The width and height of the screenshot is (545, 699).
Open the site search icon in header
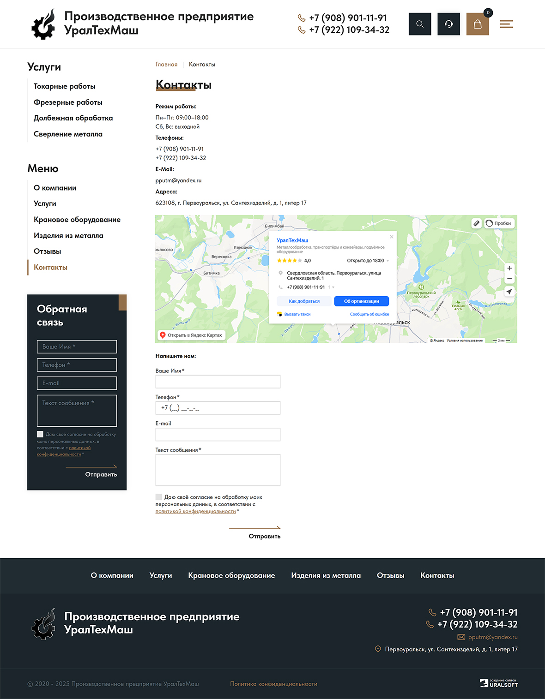click(419, 24)
